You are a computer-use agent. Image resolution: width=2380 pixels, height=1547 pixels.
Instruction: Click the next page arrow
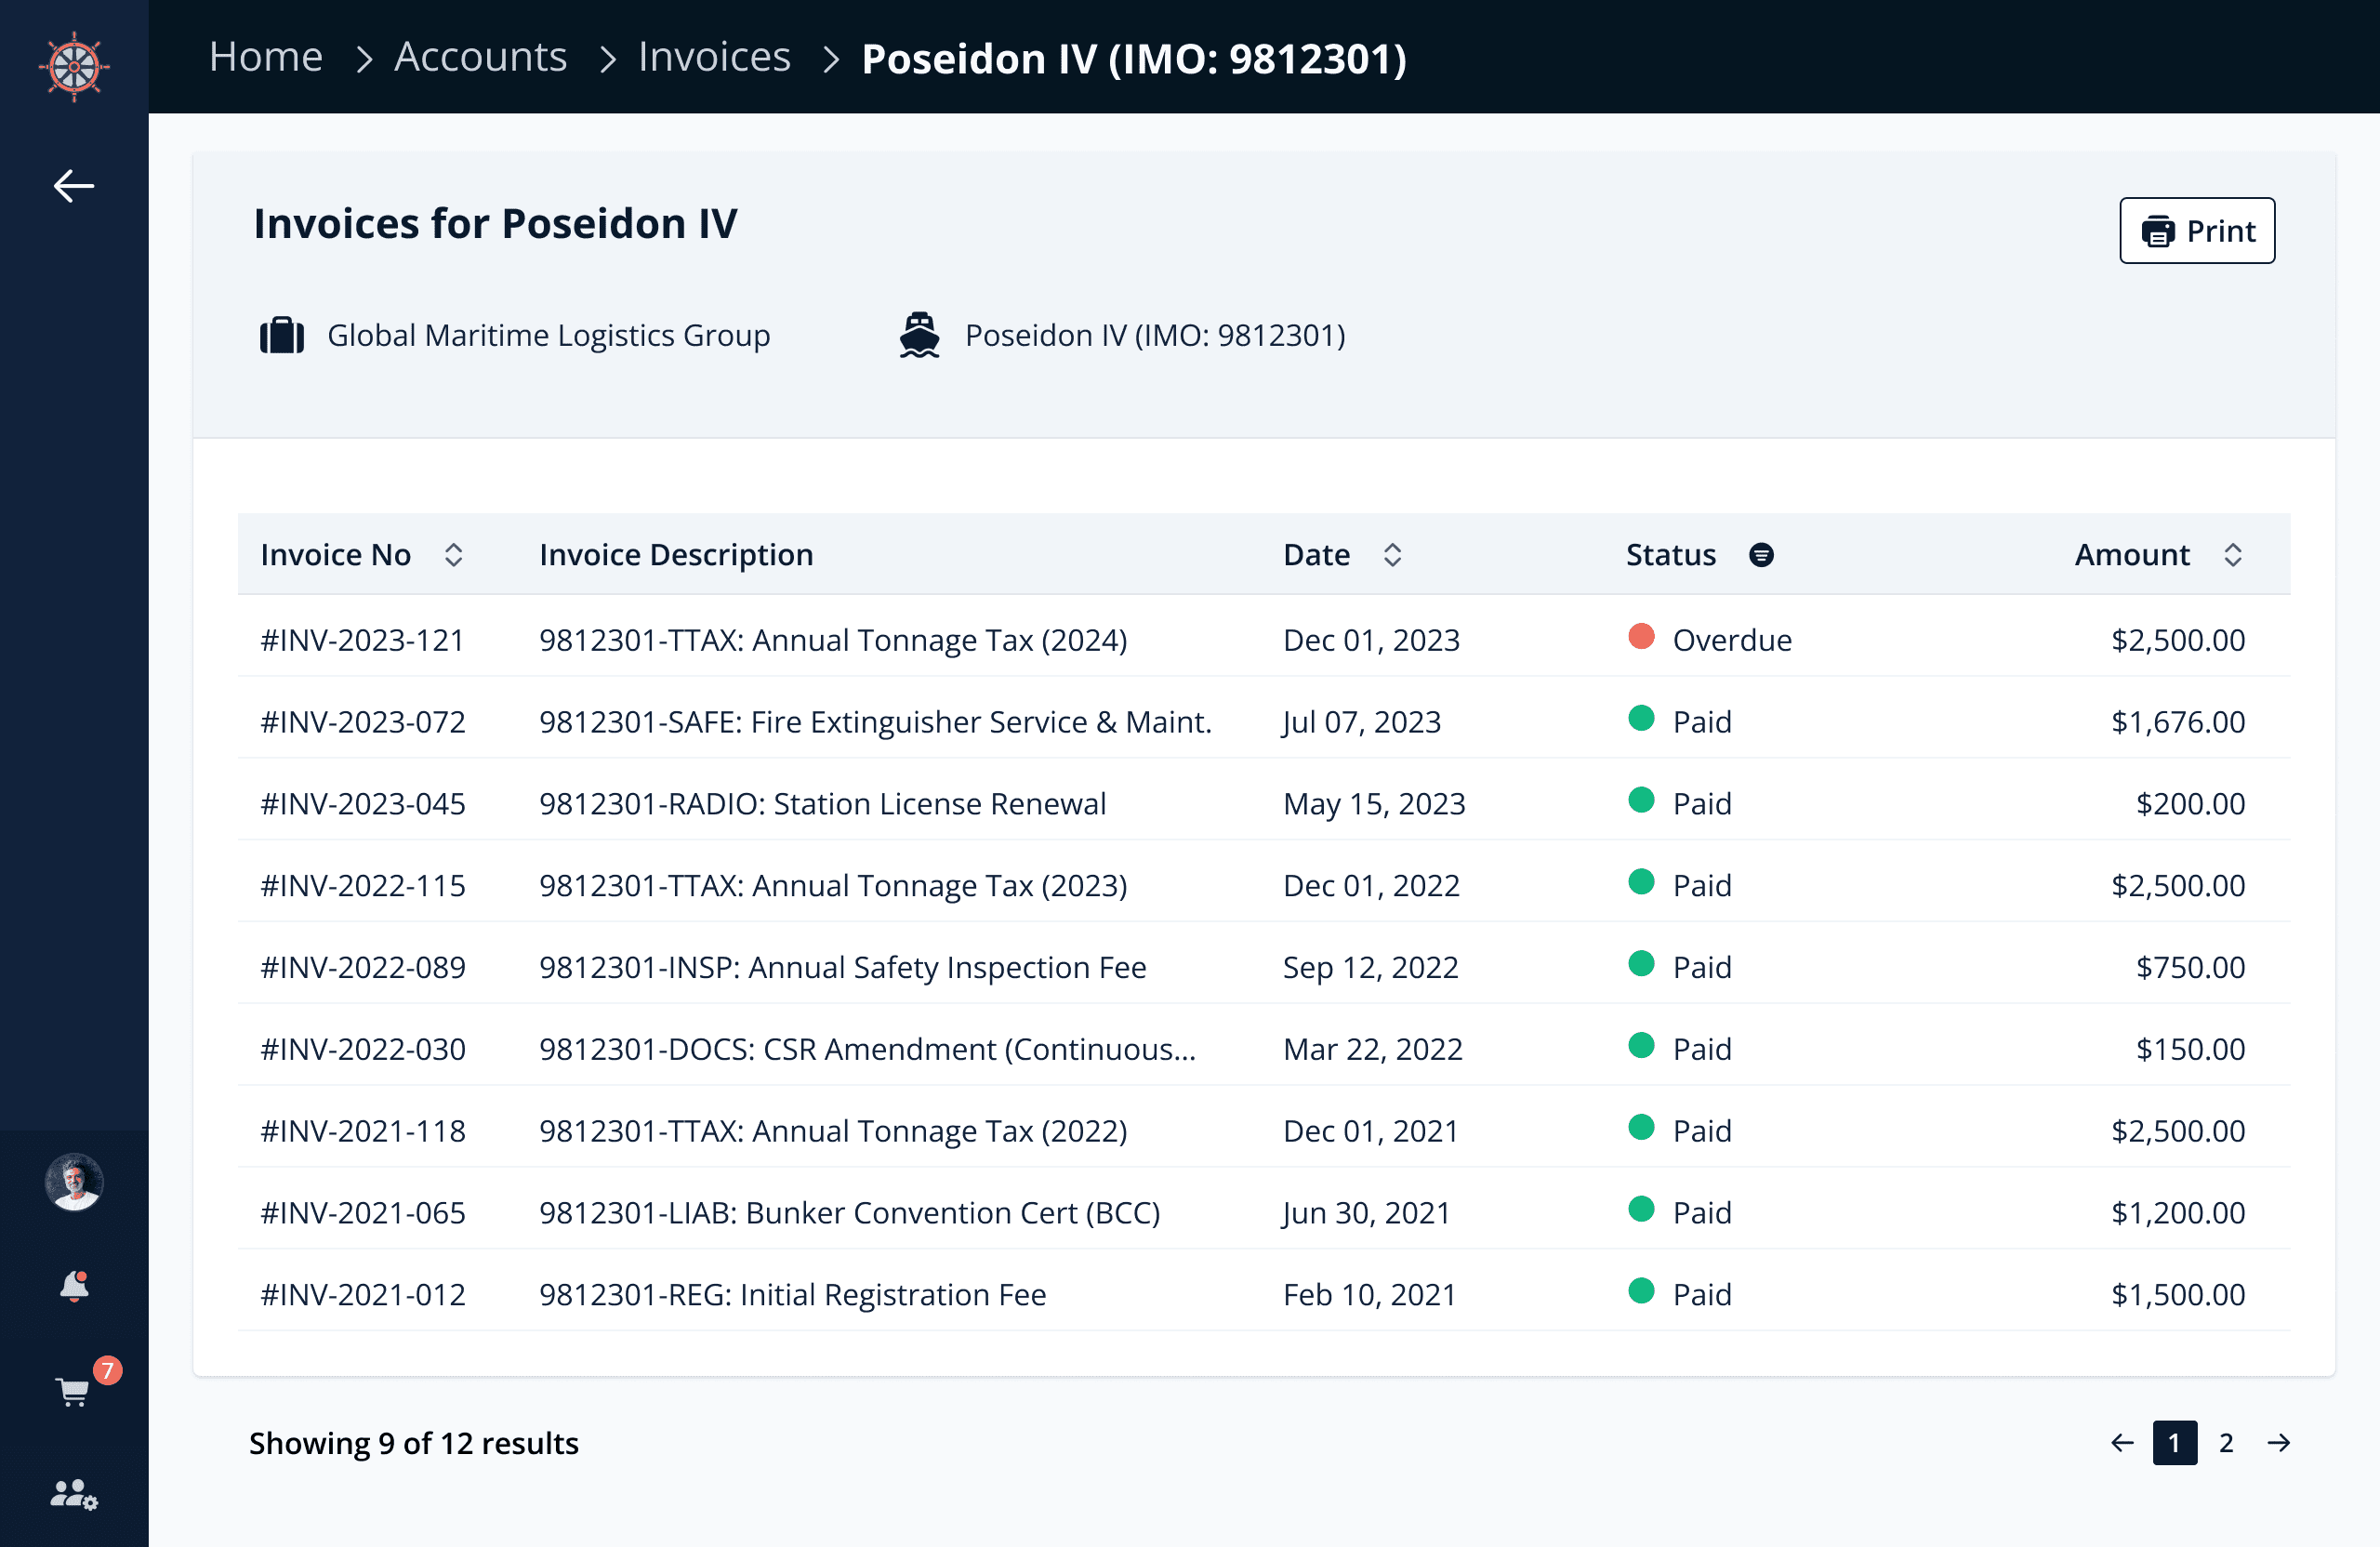(2279, 1443)
